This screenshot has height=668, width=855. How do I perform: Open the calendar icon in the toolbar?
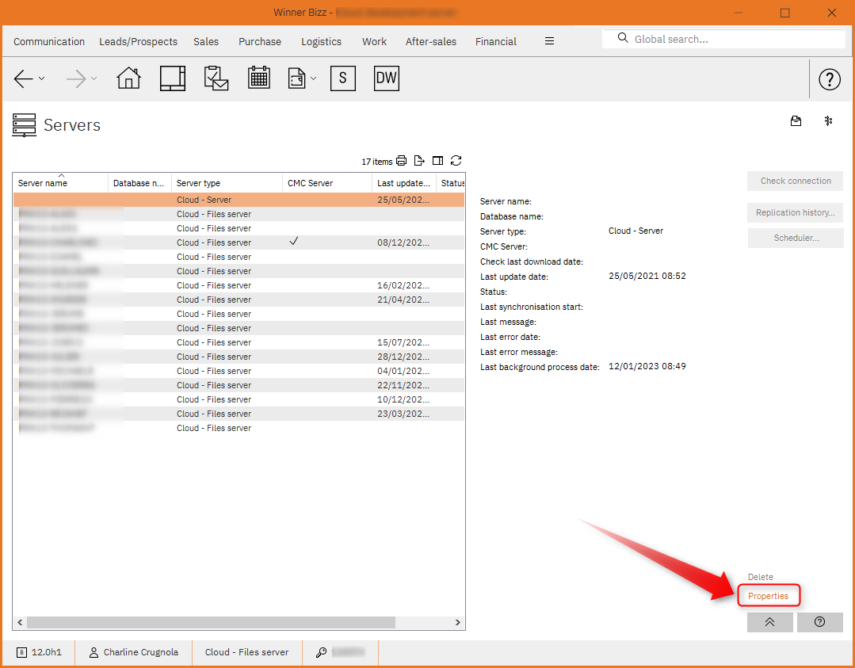point(258,78)
